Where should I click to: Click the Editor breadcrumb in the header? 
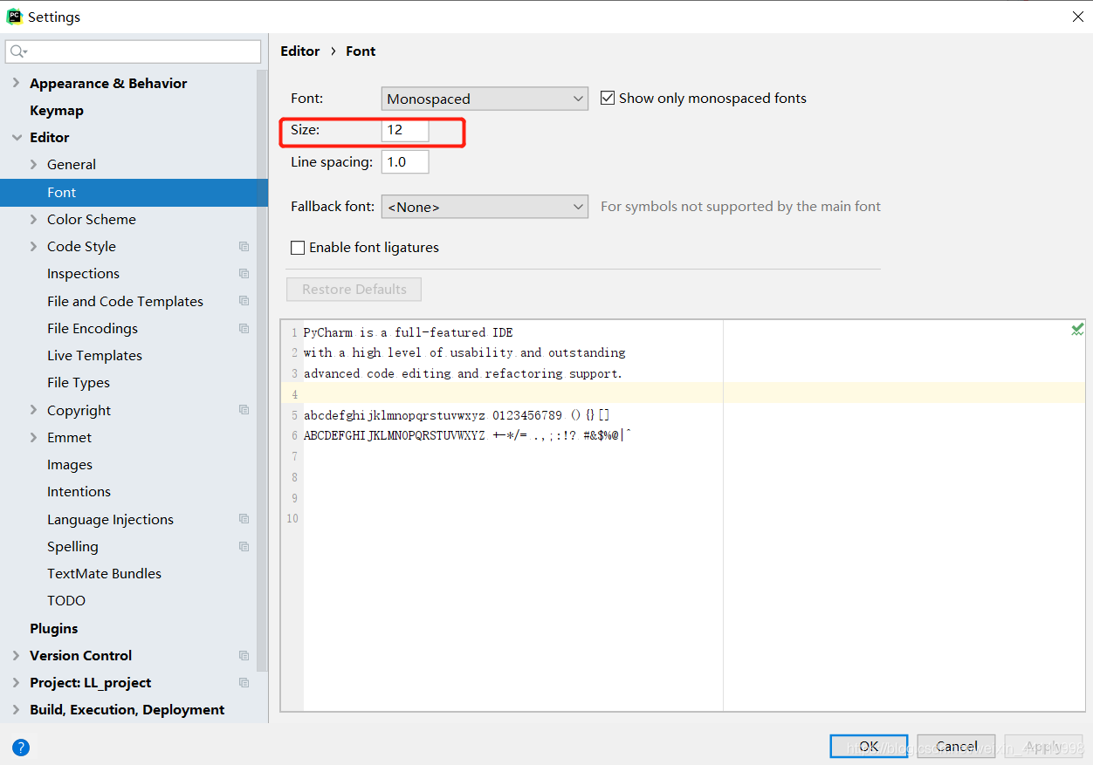[x=300, y=51]
